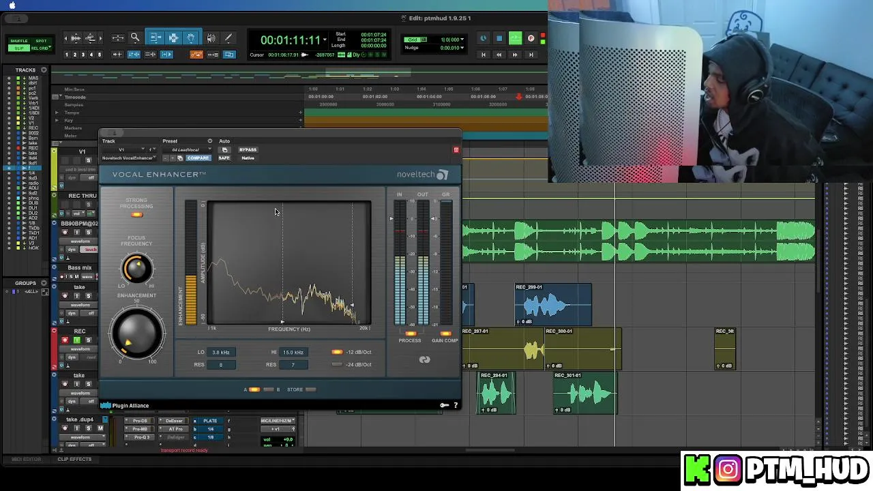Open the CLIP EFFECTS tab at bottom

click(x=74, y=460)
